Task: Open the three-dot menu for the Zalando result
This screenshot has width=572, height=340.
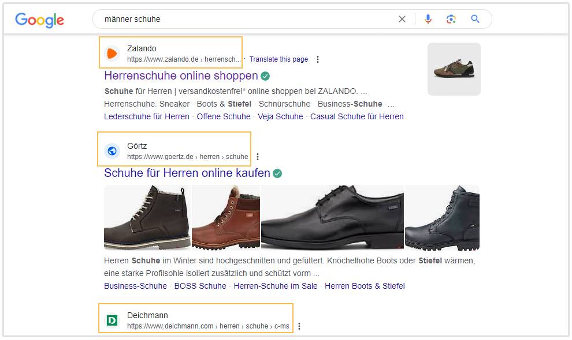Action: point(318,59)
